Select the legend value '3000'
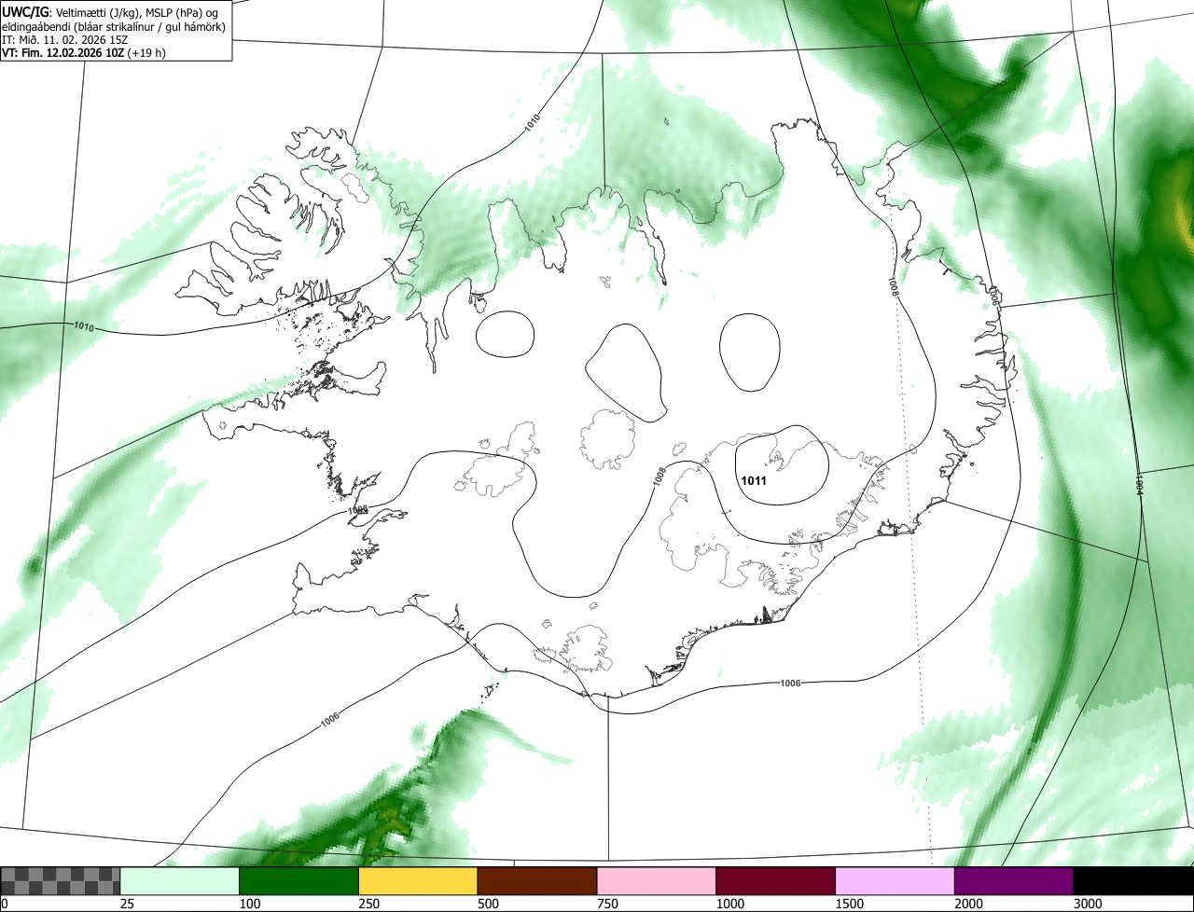 (1089, 904)
